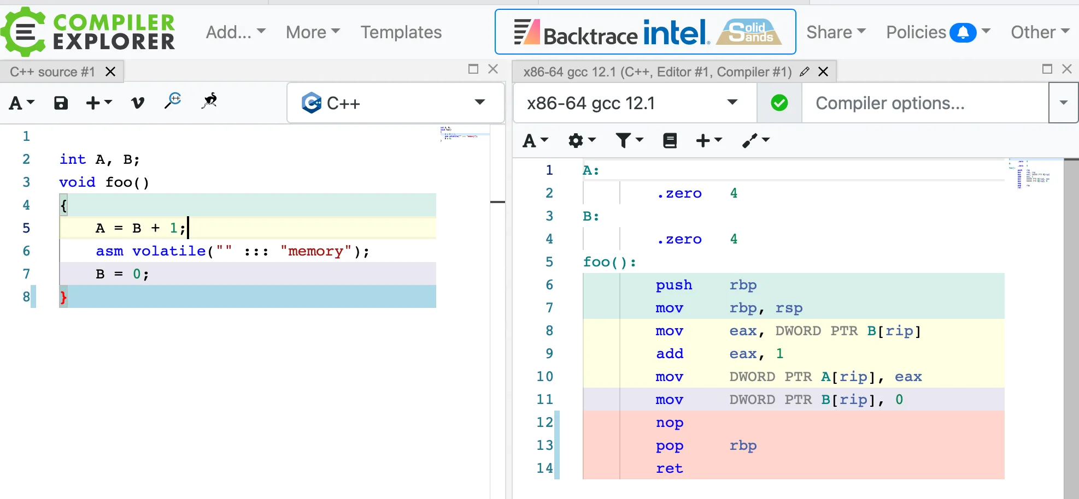
Task: Open the x86-64 gcc 12.1 compiler selector
Action: tap(635, 103)
